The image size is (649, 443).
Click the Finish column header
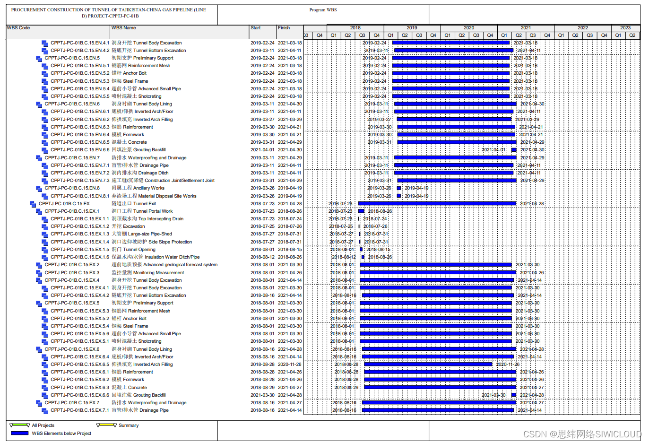coord(284,28)
